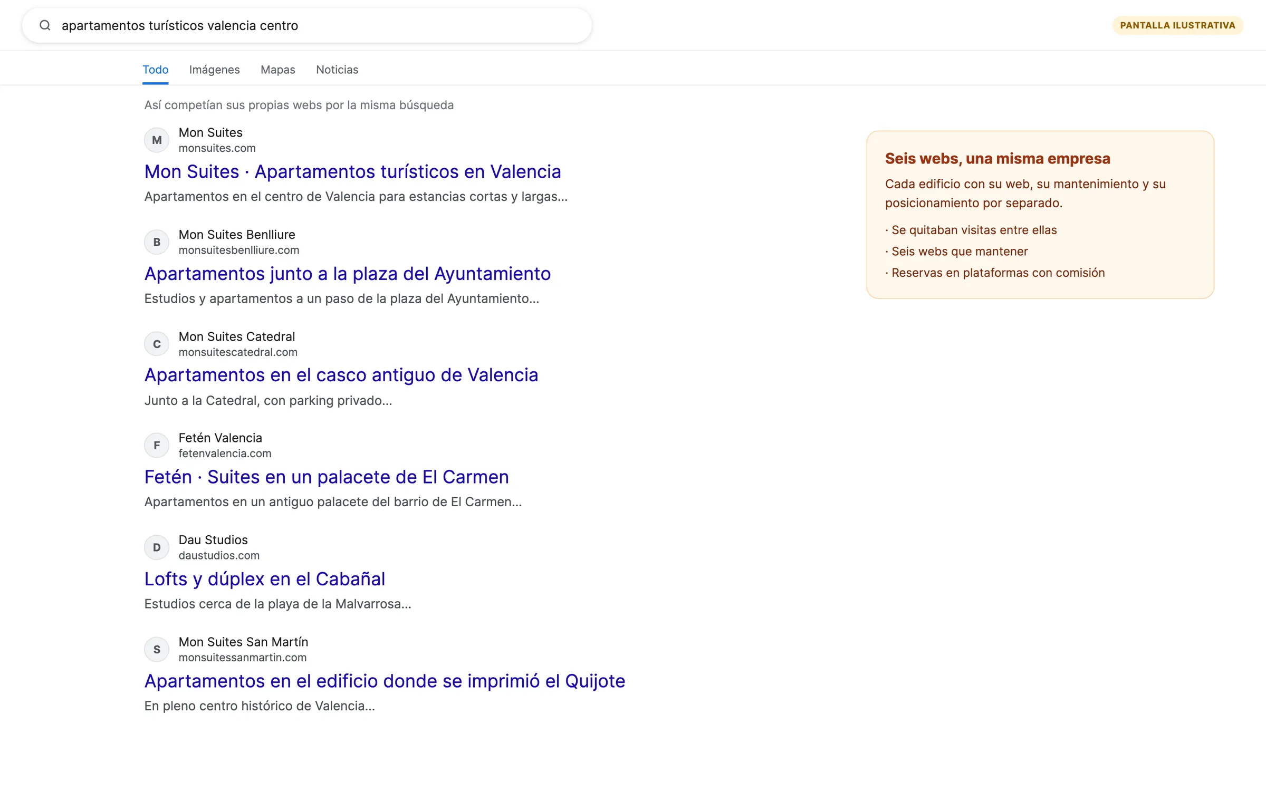Viewport: 1266px width, 791px height.
Task: Click the F favicon for Fetén Valencia
Action: (157, 446)
